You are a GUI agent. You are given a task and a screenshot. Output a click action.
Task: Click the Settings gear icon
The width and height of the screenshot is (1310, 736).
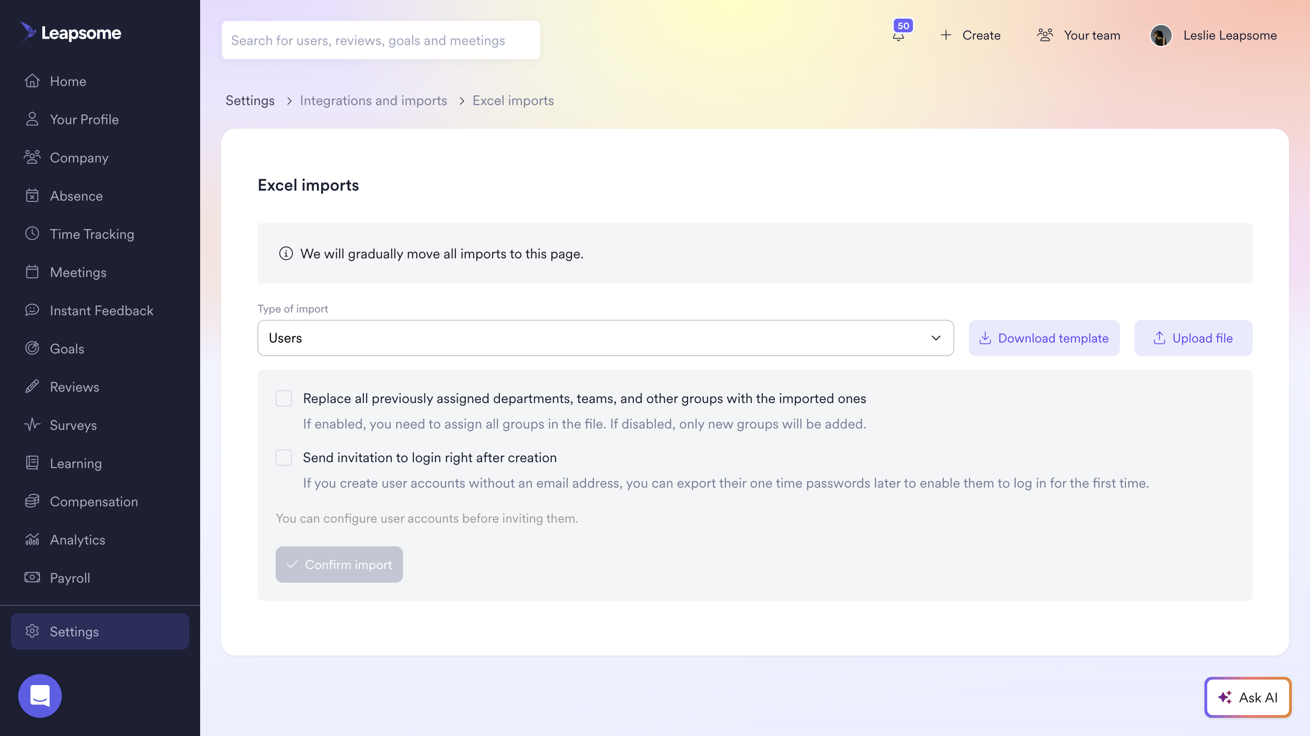click(32, 631)
